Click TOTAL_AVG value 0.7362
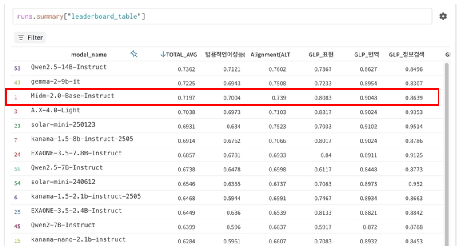This screenshot has width=459, height=251. [186, 69]
